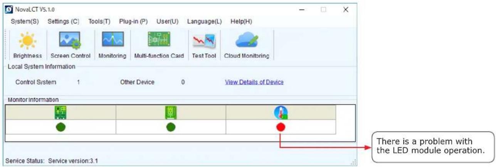Open the Settings (C) menu

click(x=63, y=21)
